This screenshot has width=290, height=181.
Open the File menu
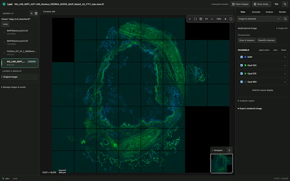click(x=276, y=4)
